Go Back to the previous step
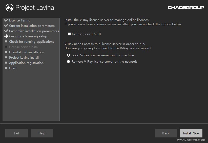 coord(166,133)
